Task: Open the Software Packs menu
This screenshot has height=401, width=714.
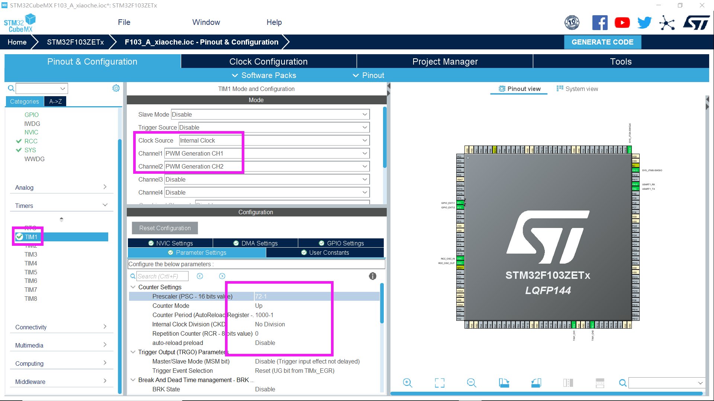Action: pyautogui.click(x=264, y=75)
